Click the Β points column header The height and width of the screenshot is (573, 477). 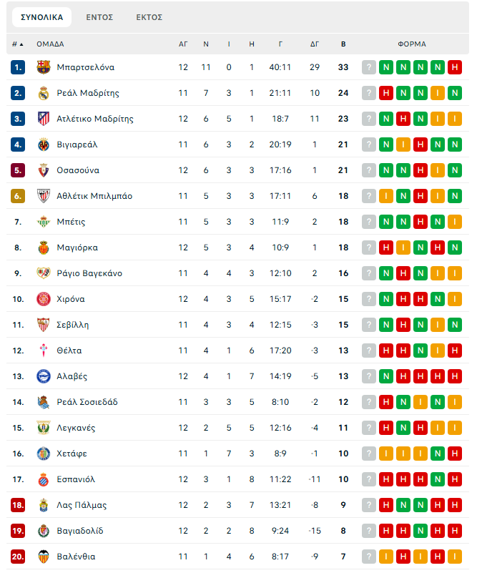(x=343, y=44)
